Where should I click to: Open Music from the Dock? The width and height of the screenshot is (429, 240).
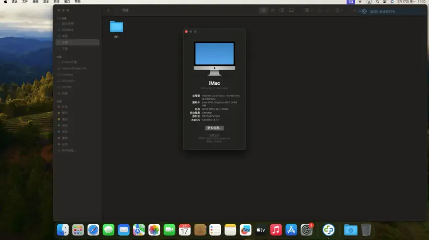coord(276,230)
